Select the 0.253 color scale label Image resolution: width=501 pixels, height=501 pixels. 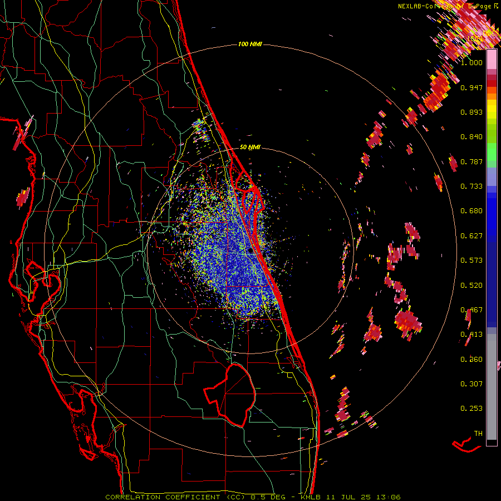471,409
